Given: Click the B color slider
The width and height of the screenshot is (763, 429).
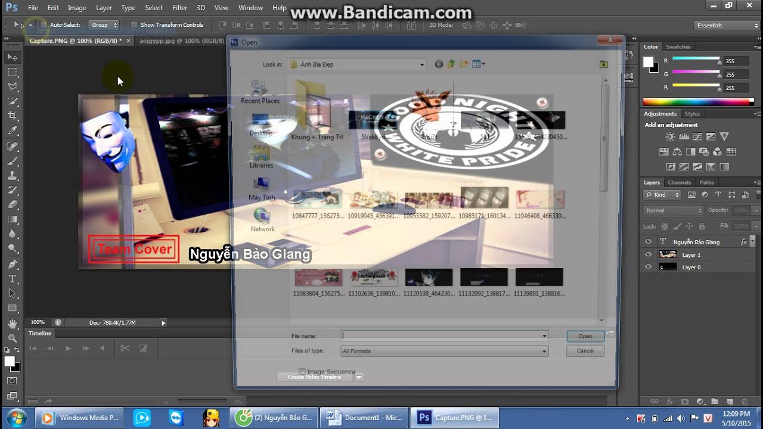Looking at the screenshot, I should [x=696, y=88].
